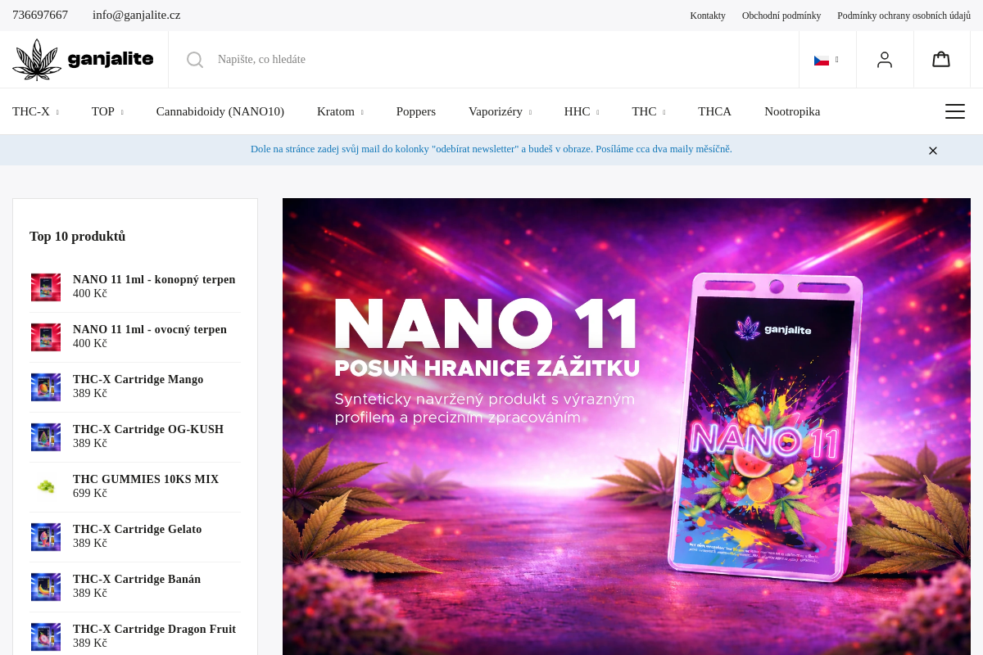Open THC-X Cartridge Mango product
The width and height of the screenshot is (983, 655).
pos(138,379)
